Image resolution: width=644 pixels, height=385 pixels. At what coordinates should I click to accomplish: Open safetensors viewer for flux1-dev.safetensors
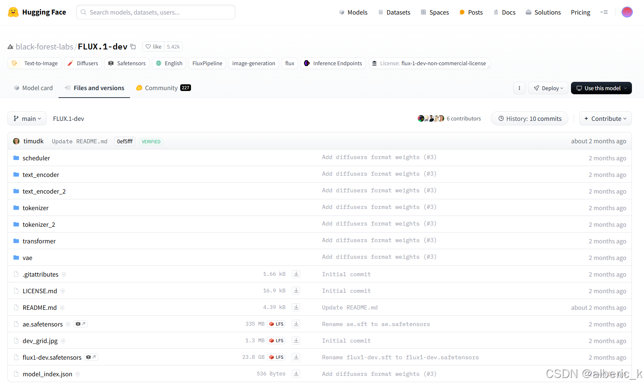[x=91, y=357]
